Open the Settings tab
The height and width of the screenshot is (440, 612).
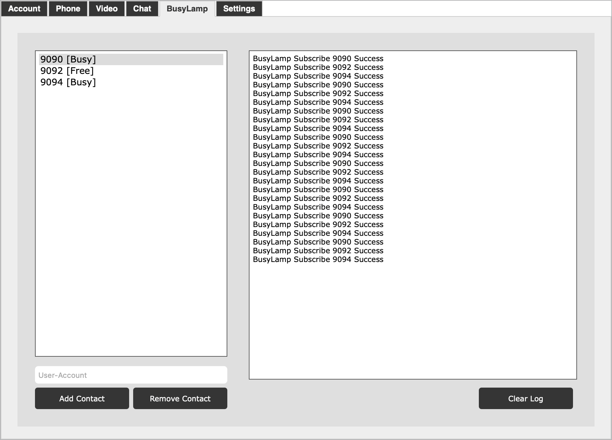pos(239,9)
